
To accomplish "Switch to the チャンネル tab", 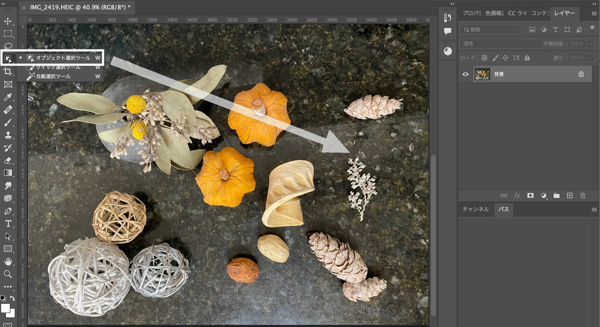I will [x=475, y=209].
